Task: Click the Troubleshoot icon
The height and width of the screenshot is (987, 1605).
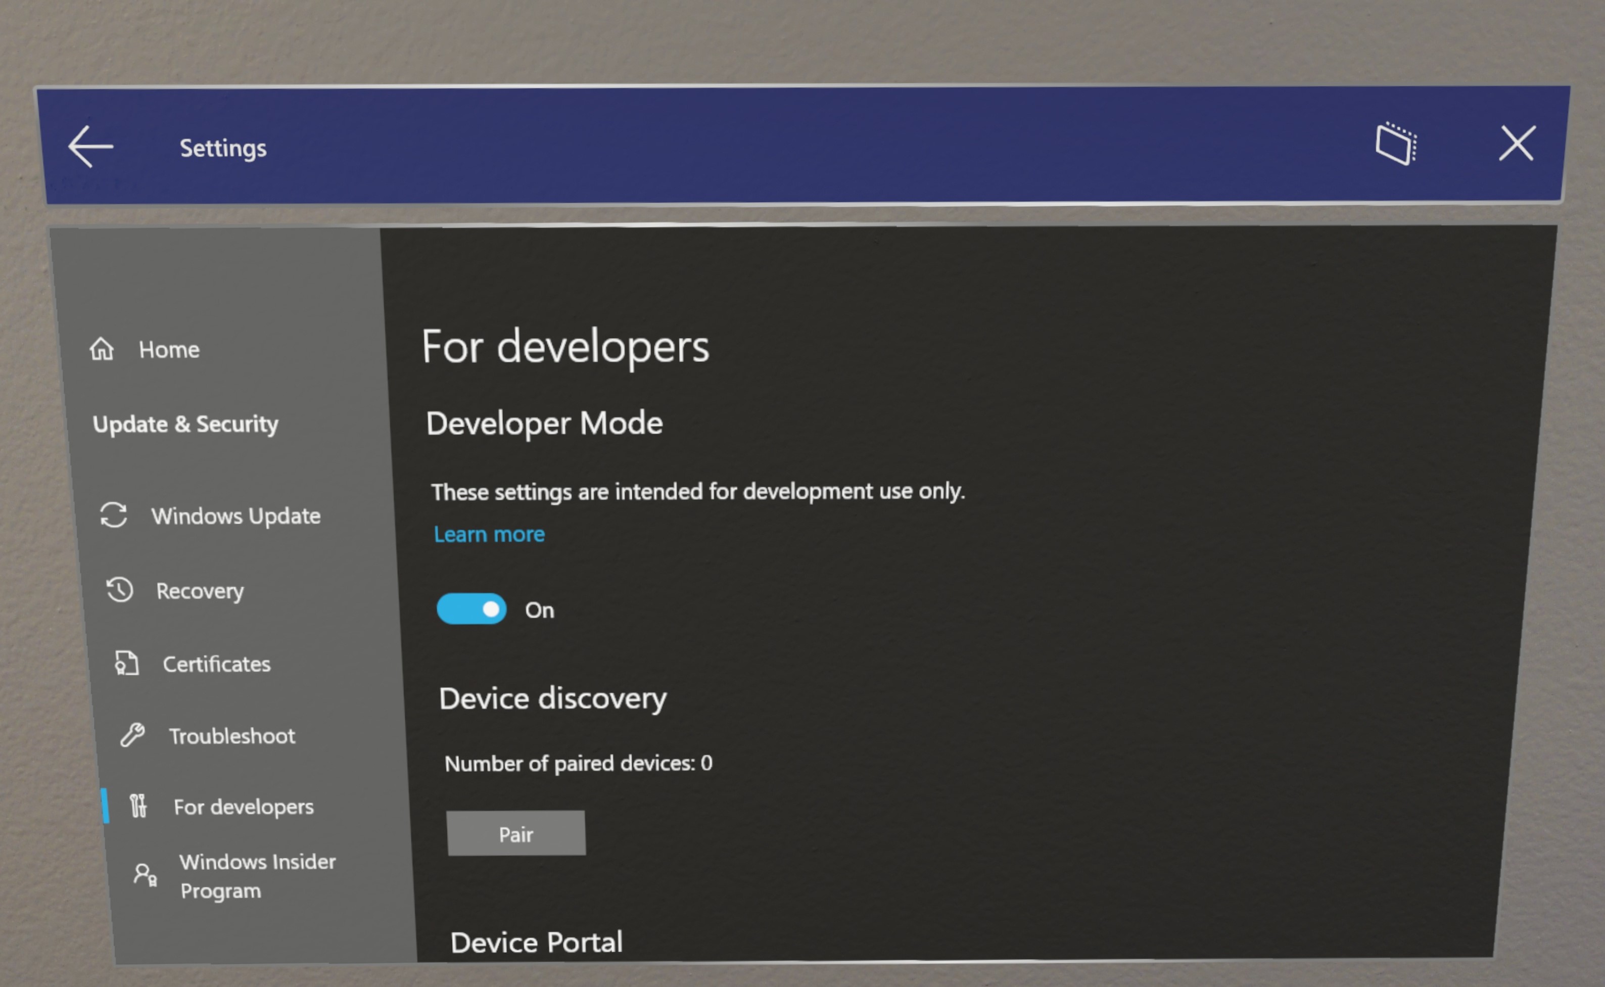Action: click(124, 735)
